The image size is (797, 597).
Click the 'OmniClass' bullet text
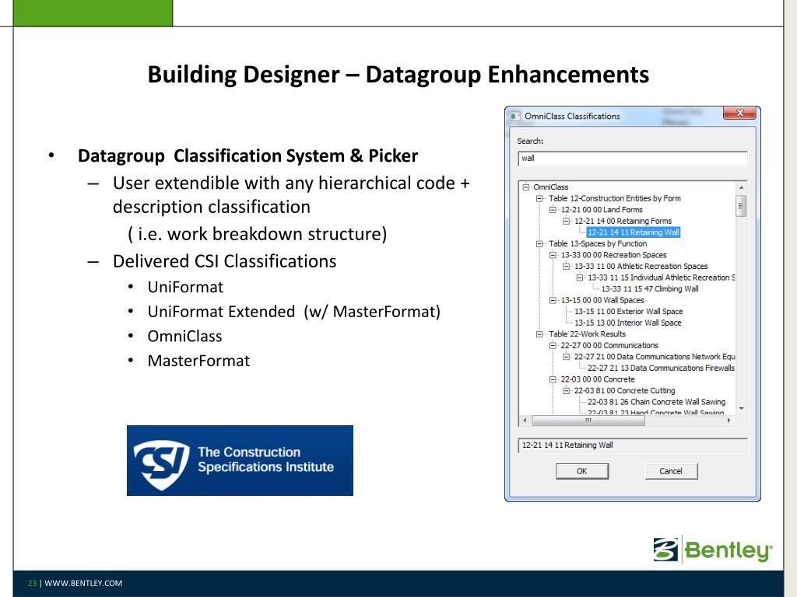(185, 337)
